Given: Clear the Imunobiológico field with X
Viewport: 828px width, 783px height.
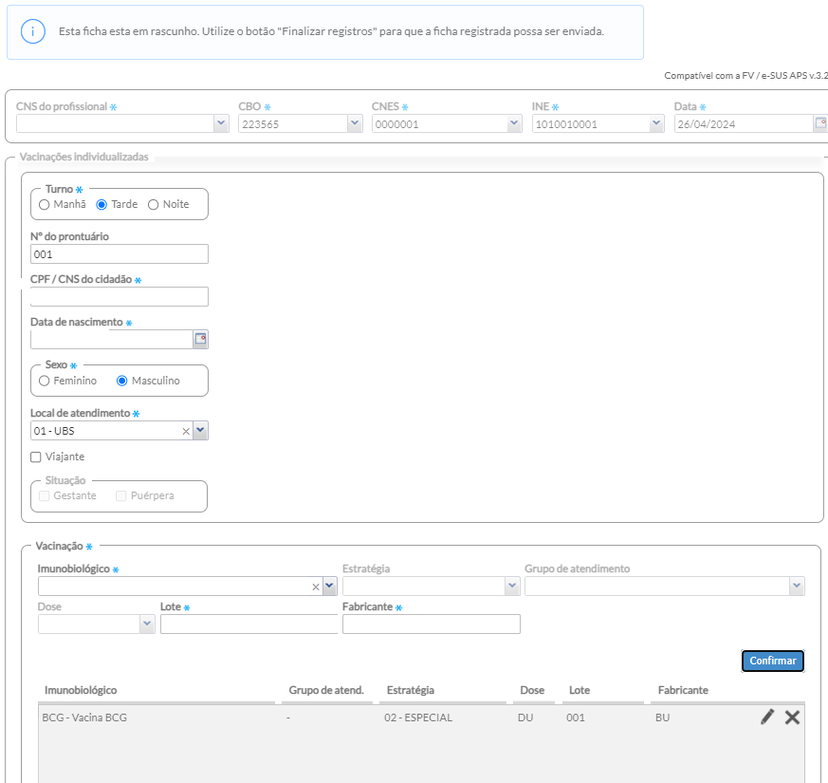Looking at the screenshot, I should (x=316, y=587).
